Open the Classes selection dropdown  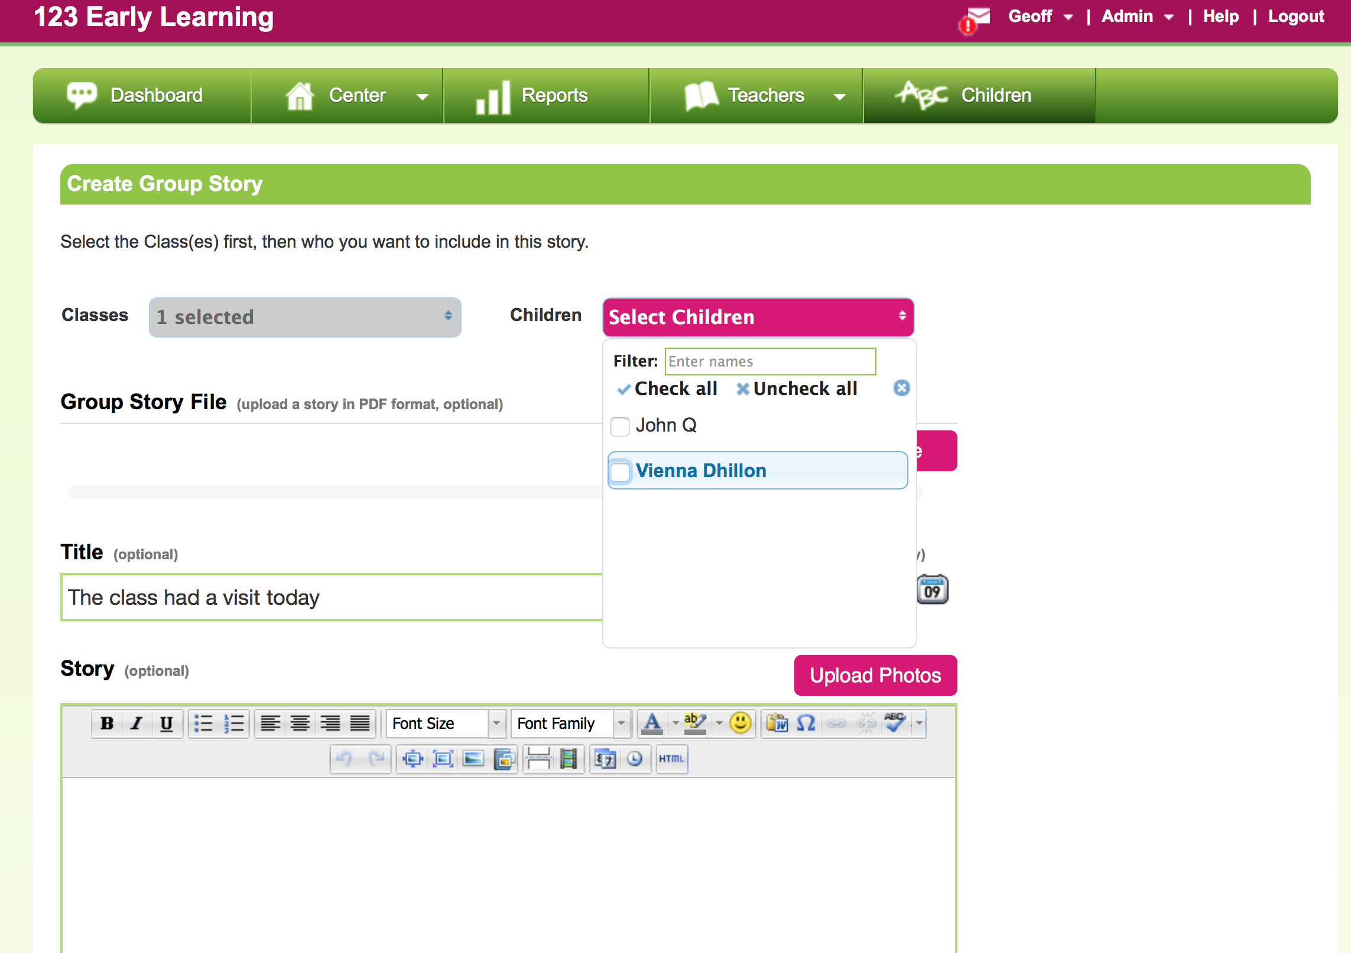pyautogui.click(x=305, y=317)
